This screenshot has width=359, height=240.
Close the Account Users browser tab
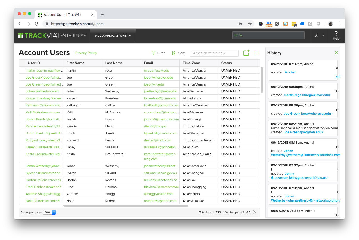click(92, 15)
